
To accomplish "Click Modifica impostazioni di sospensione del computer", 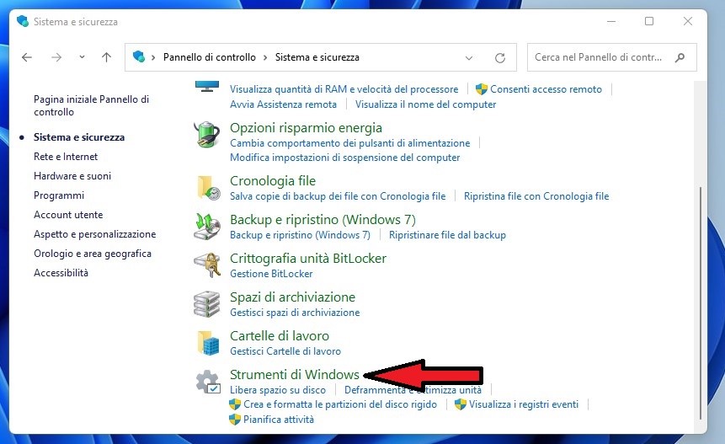I will click(x=345, y=158).
